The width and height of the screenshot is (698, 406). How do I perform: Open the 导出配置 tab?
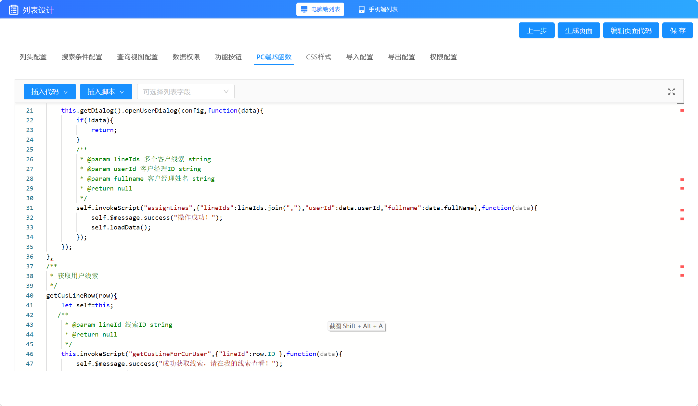click(401, 57)
